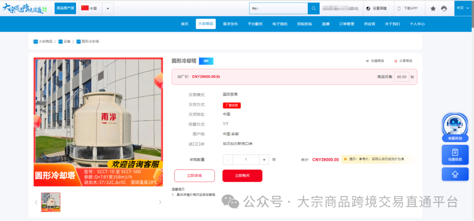The height and width of the screenshot is (221, 474).
Task: Click the 分享商品 share icon
Action: (395, 61)
